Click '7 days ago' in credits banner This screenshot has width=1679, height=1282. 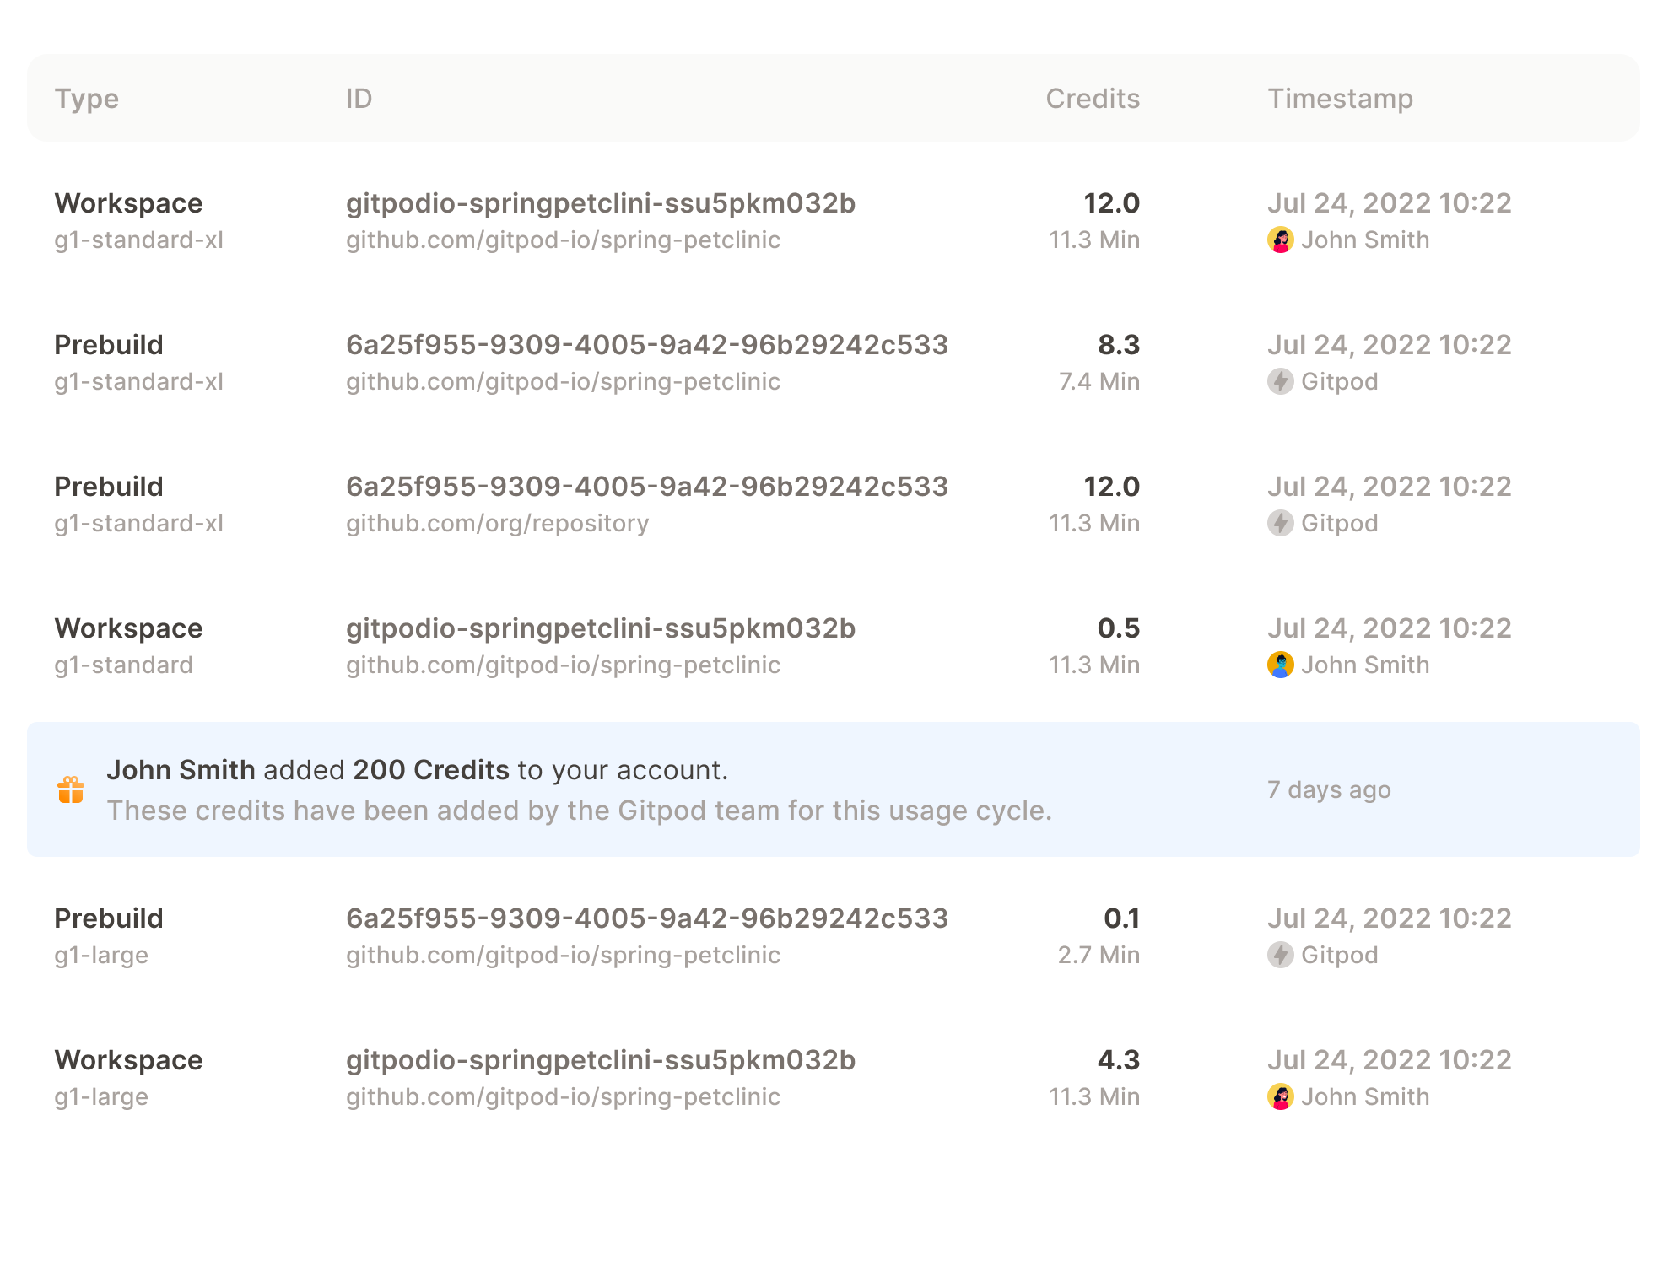(x=1329, y=790)
